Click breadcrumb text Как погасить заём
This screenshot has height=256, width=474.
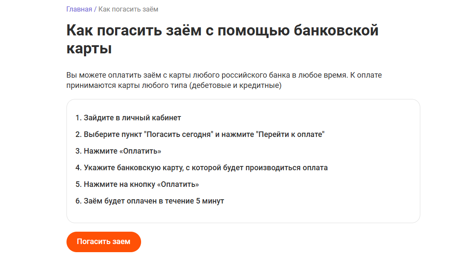(128, 9)
